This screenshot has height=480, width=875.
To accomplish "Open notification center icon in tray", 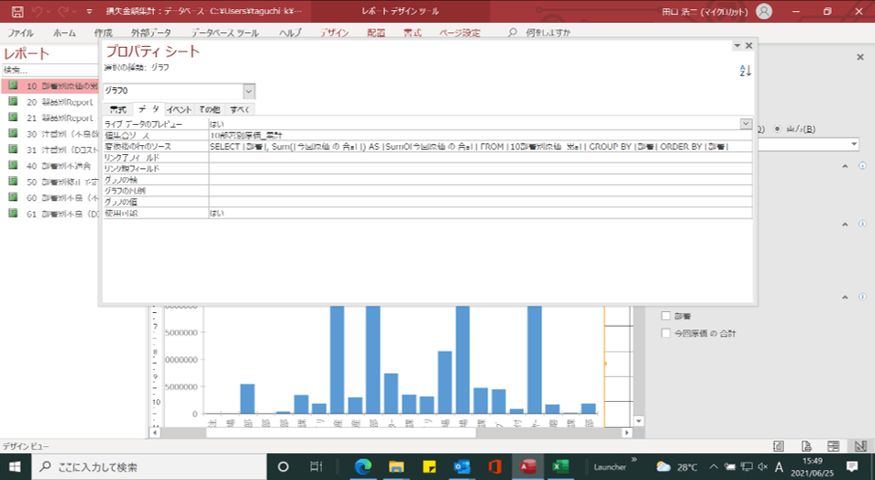I will tap(852, 466).
